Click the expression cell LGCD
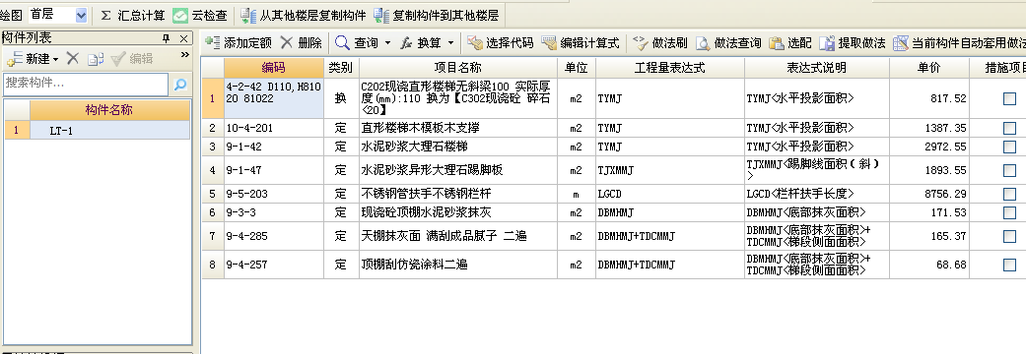1026x354 pixels. point(670,194)
